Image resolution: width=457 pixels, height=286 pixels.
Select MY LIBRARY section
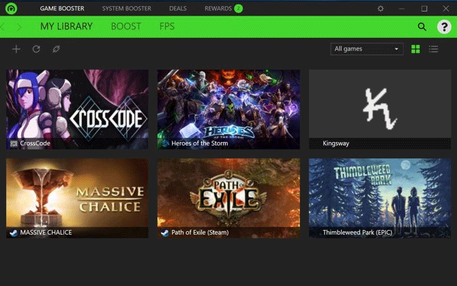click(66, 27)
